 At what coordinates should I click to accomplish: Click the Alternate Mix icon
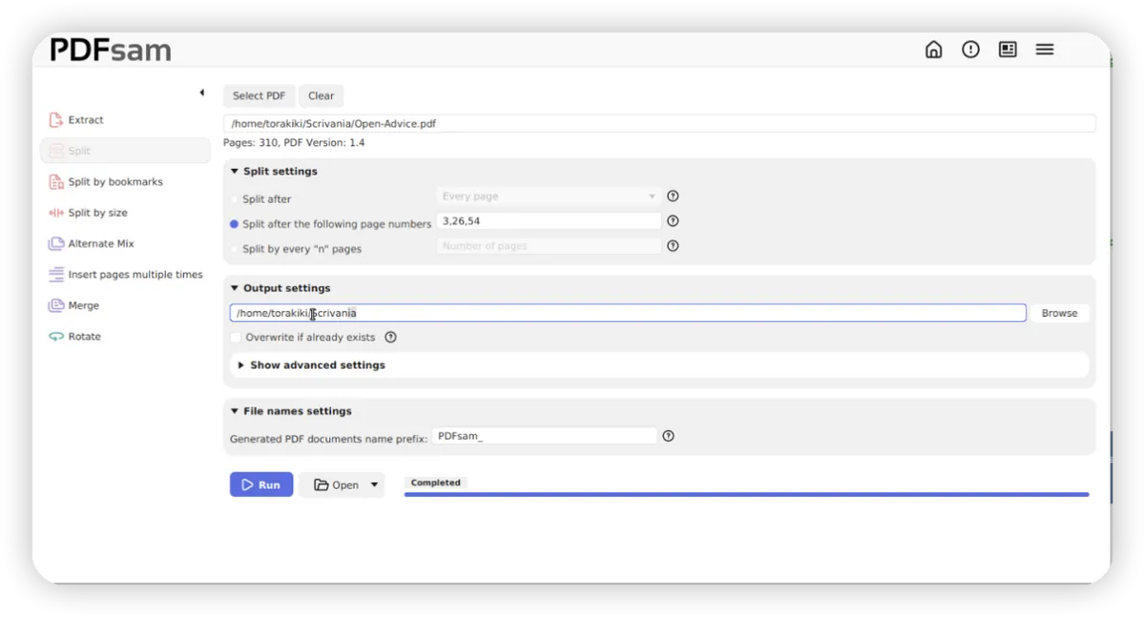pos(55,244)
